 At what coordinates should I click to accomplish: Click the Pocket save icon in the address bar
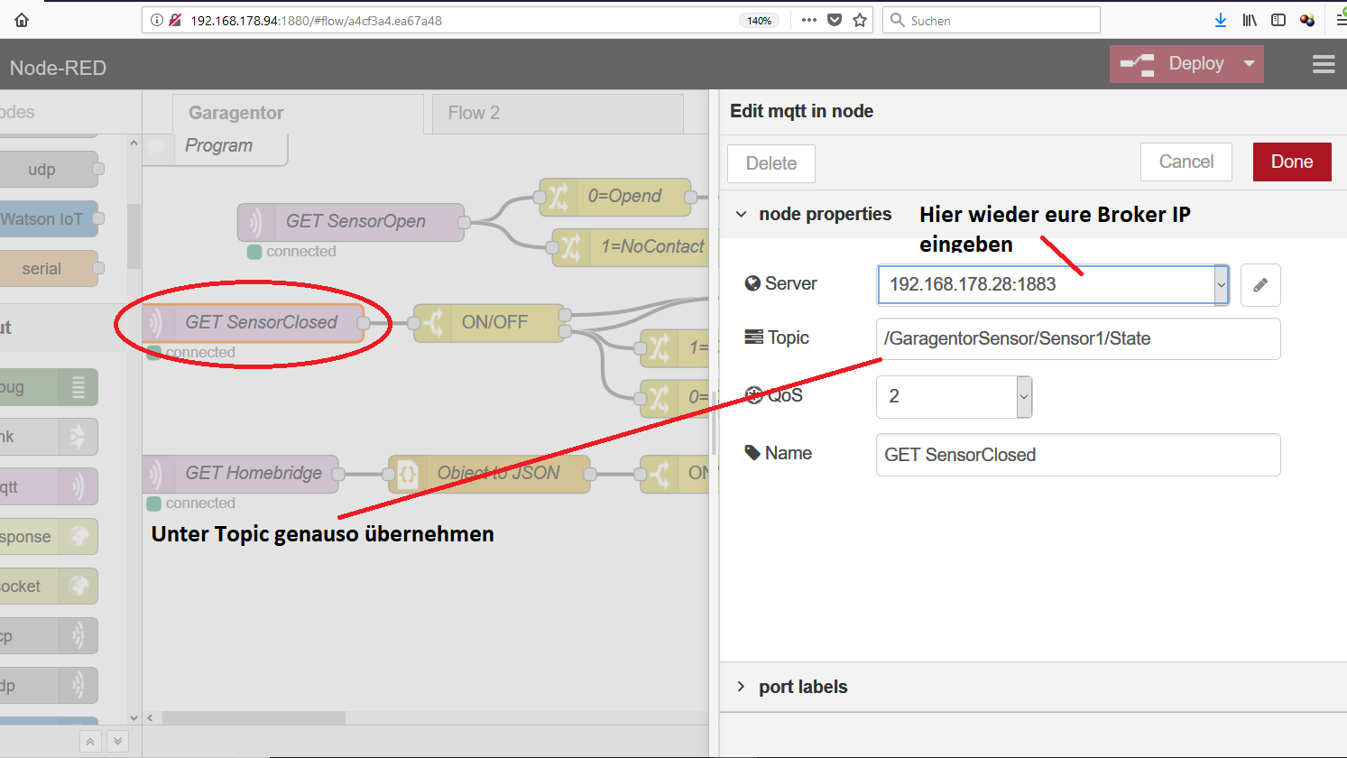835,20
